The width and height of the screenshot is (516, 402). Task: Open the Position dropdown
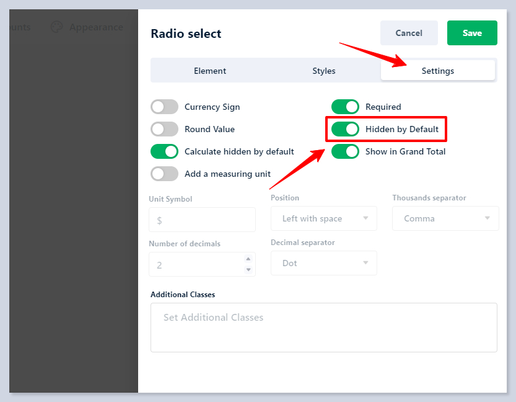pos(324,218)
